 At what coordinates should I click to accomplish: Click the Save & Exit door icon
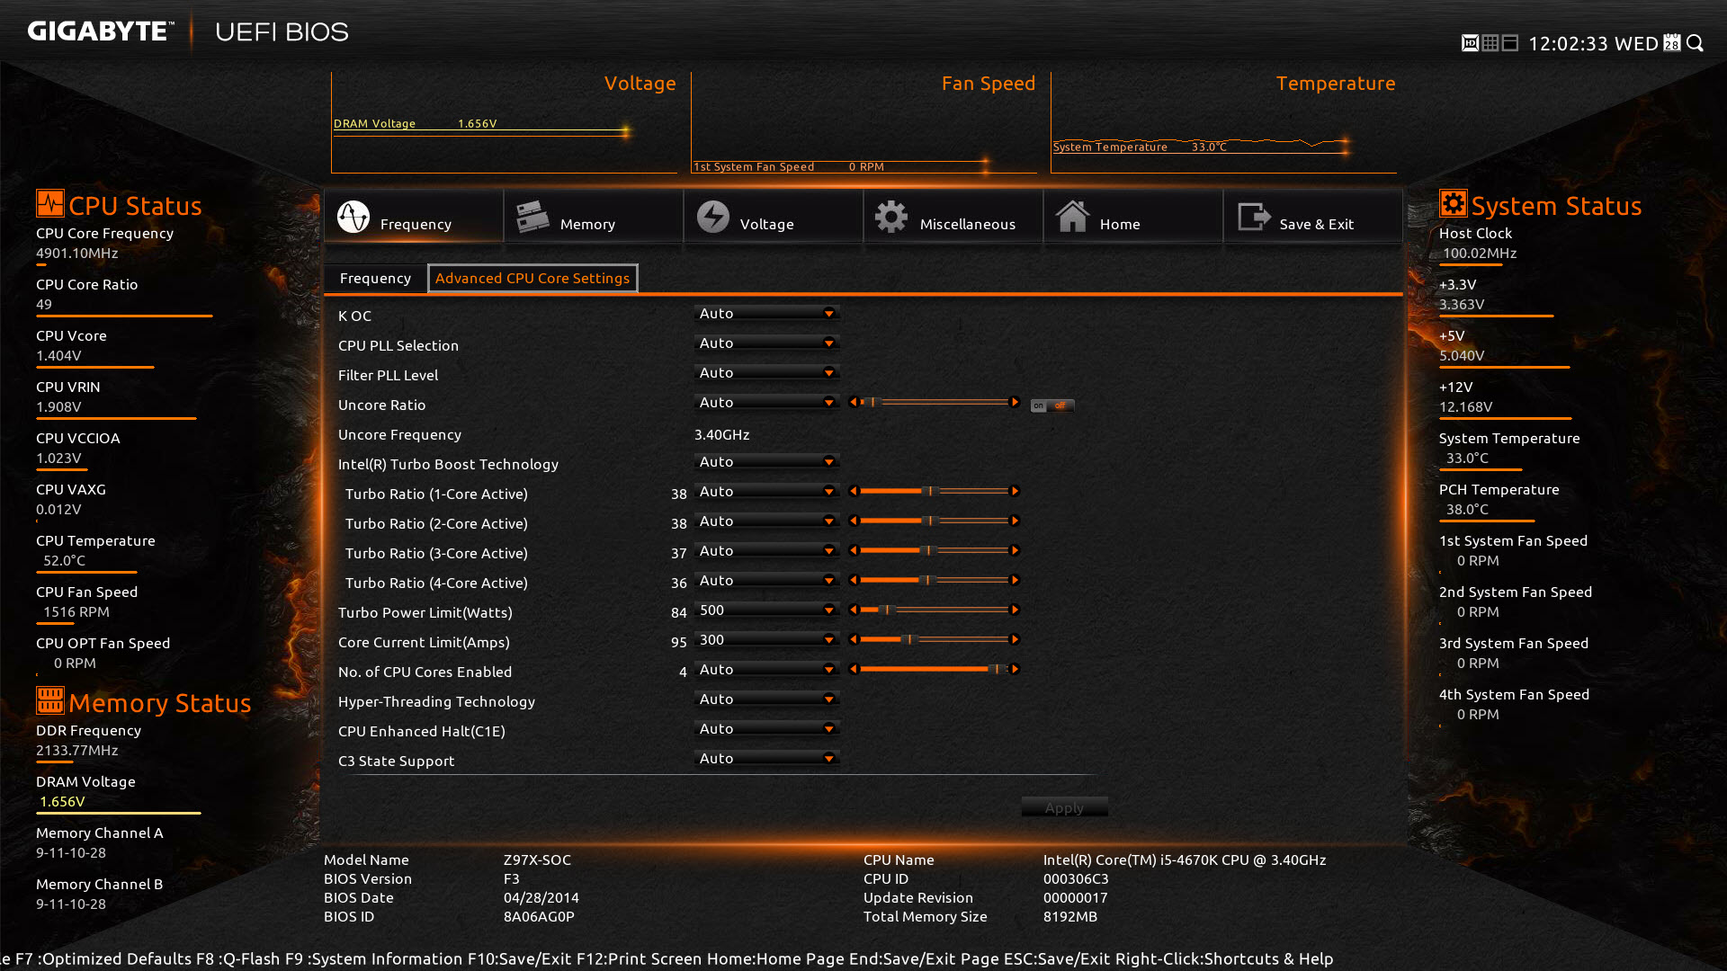pyautogui.click(x=1254, y=217)
